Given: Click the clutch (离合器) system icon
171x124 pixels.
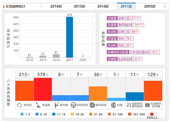Looking at the screenshot, I should pyautogui.click(x=56, y=105).
